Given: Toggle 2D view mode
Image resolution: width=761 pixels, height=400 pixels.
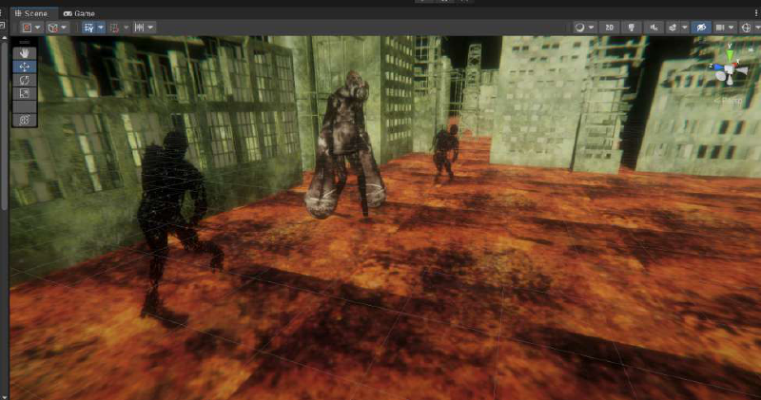Looking at the screenshot, I should click(610, 28).
